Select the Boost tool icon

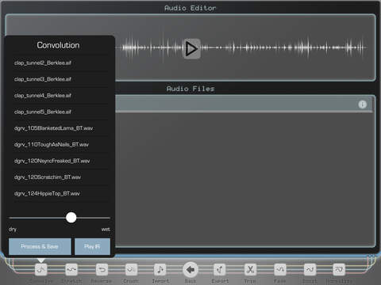click(310, 270)
